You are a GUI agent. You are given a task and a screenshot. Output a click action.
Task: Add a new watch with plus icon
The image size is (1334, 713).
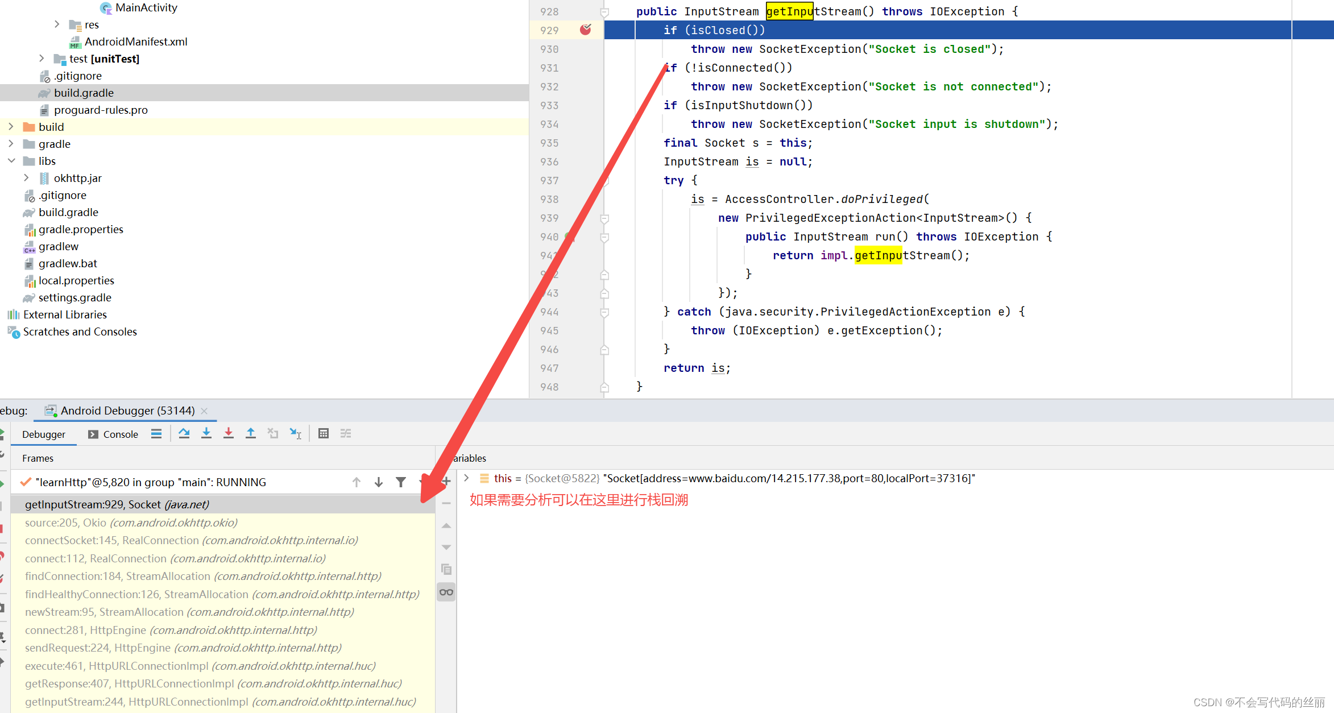(x=446, y=482)
